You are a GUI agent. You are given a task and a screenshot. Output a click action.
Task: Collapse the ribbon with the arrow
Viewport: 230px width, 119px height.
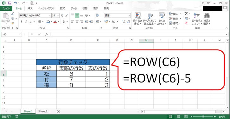(x=227, y=28)
